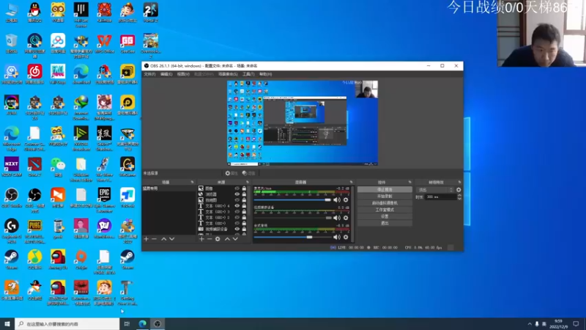Open the transition properties gear icon
The width and height of the screenshot is (586, 330).
tap(459, 190)
